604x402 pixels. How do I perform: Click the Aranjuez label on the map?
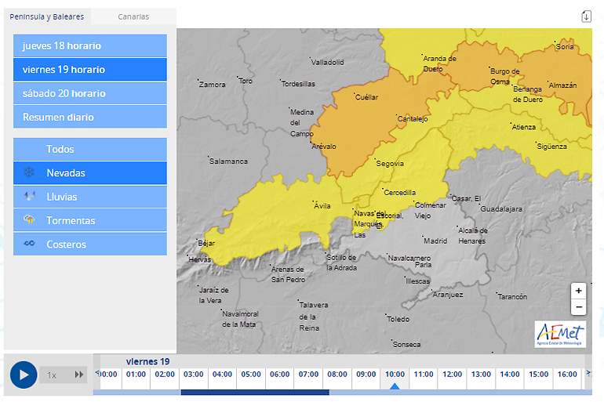click(x=448, y=295)
